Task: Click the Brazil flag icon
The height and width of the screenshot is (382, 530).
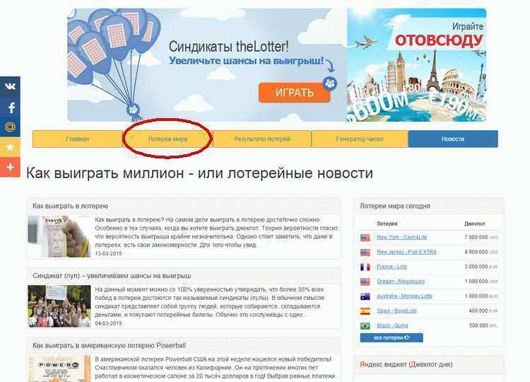Action: 365,326
